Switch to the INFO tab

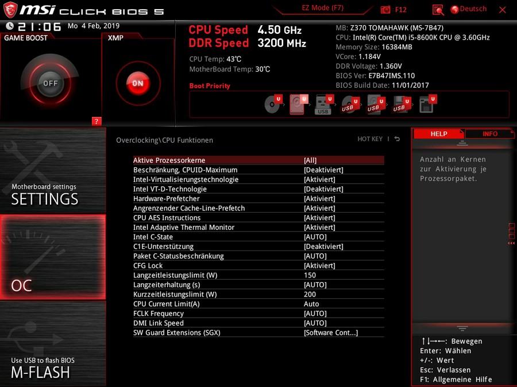coord(489,134)
